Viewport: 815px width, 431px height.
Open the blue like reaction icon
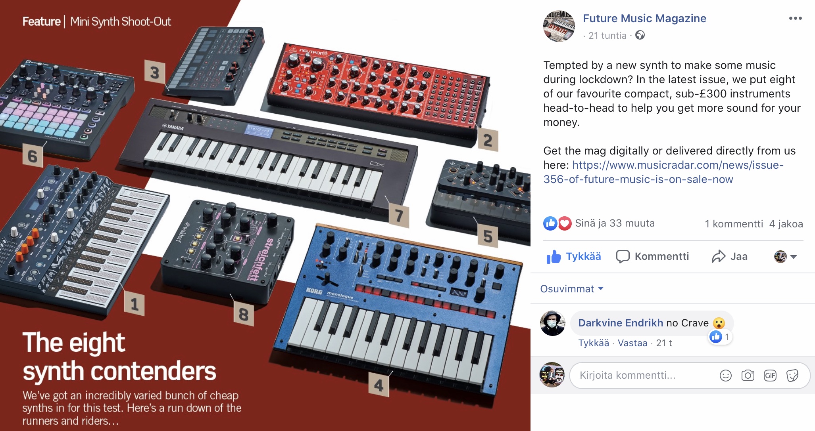[550, 223]
